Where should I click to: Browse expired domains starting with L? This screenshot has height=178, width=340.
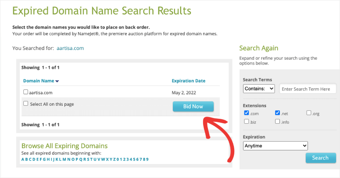coord(60,159)
